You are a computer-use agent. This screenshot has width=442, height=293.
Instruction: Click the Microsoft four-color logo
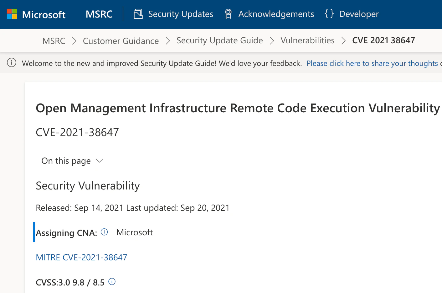coord(12,14)
